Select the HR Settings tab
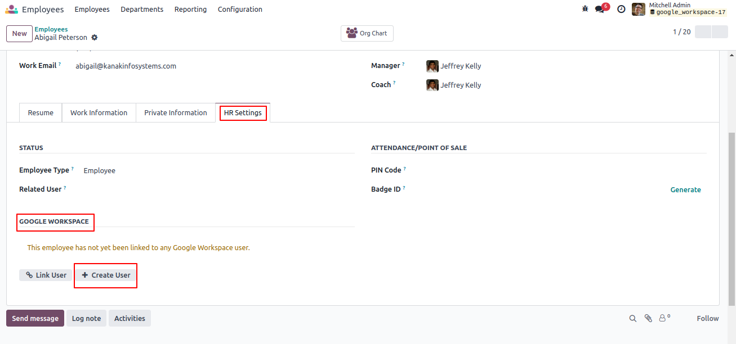Image resolution: width=736 pixels, height=344 pixels. 243,112
